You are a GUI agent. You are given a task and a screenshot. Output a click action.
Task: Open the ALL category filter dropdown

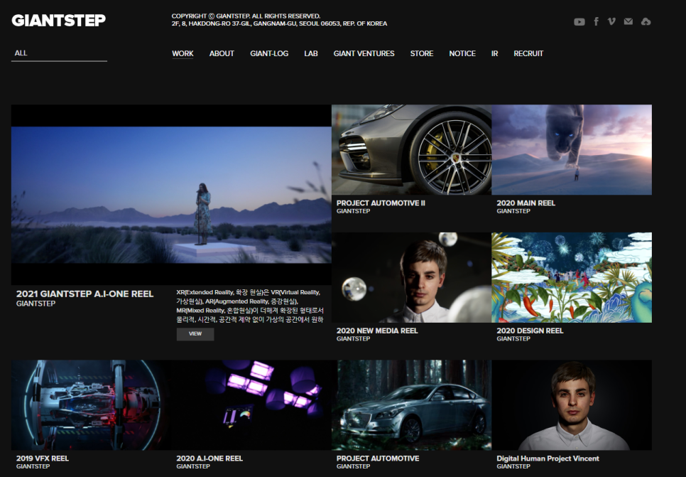(59, 53)
